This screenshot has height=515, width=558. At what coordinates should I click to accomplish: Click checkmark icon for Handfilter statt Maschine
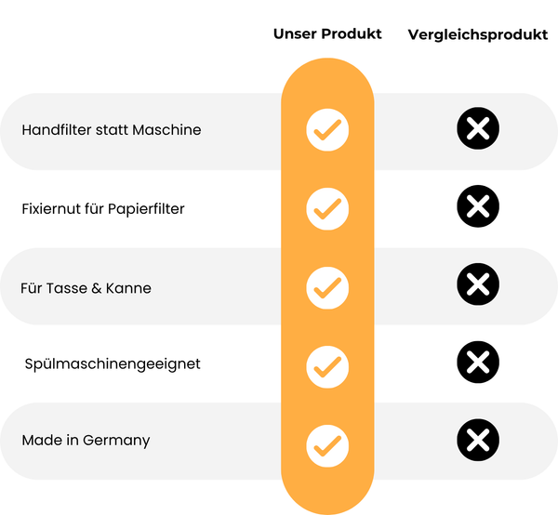pos(327,130)
